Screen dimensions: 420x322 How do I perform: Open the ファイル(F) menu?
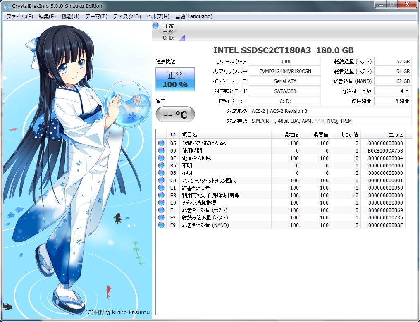19,17
